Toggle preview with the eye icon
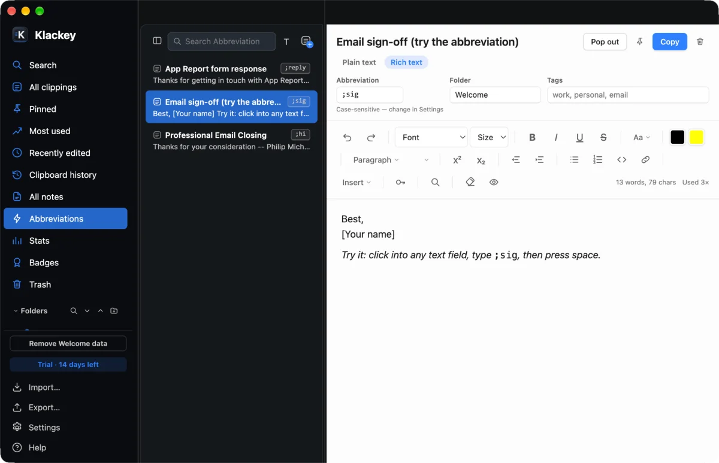The image size is (719, 463). tap(494, 182)
